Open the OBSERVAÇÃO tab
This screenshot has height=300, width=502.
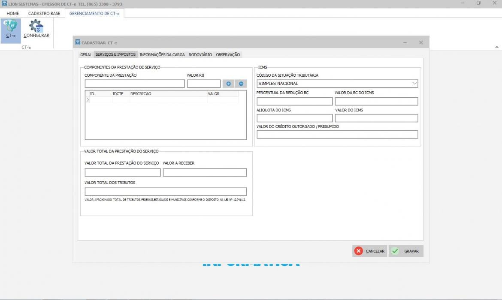point(228,55)
